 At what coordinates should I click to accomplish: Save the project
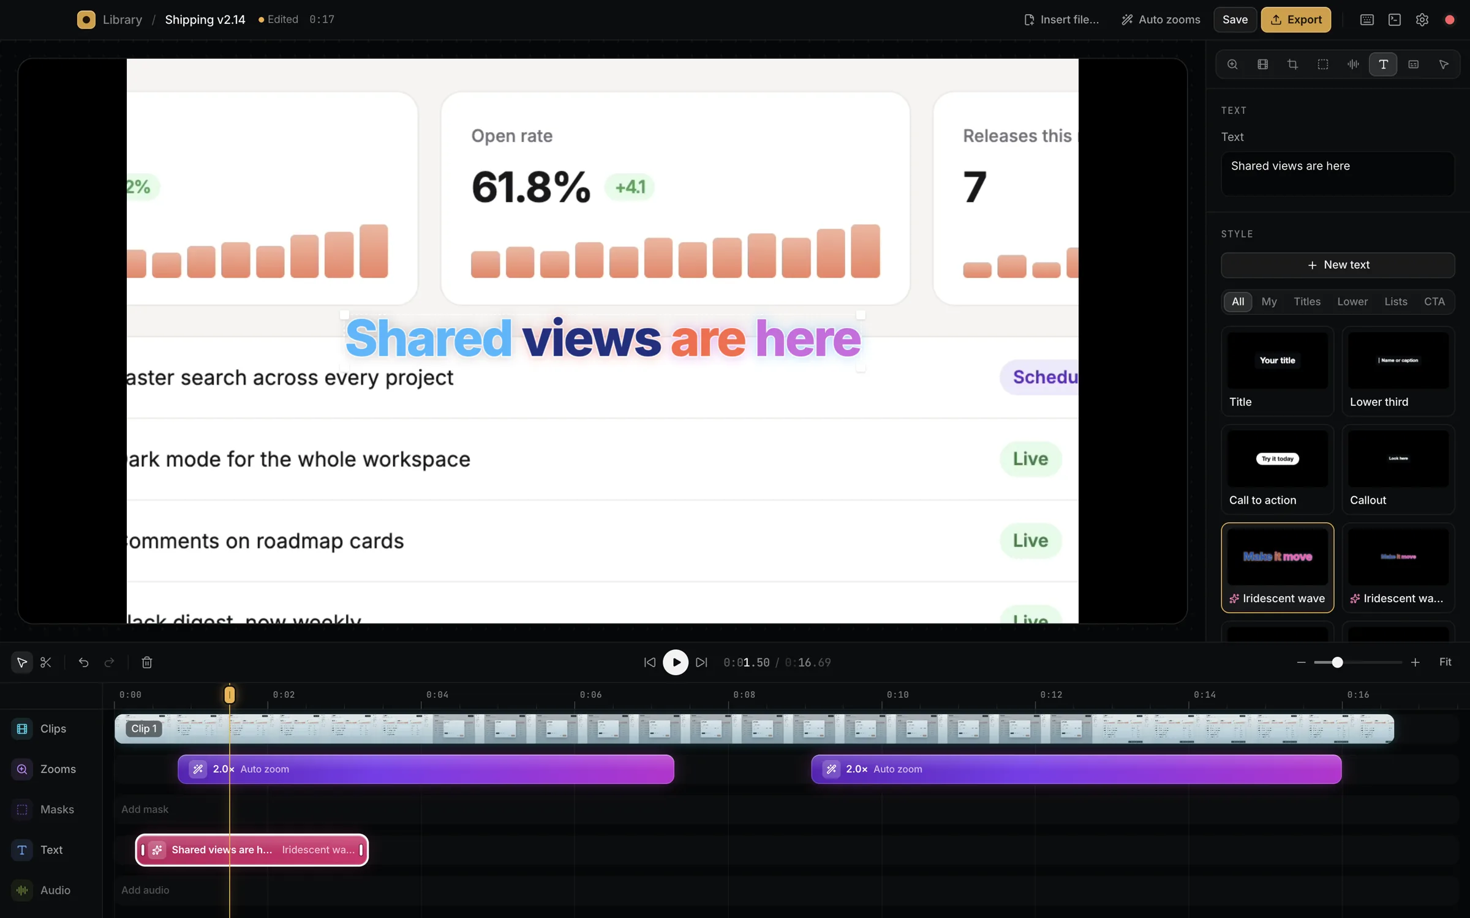(x=1235, y=20)
